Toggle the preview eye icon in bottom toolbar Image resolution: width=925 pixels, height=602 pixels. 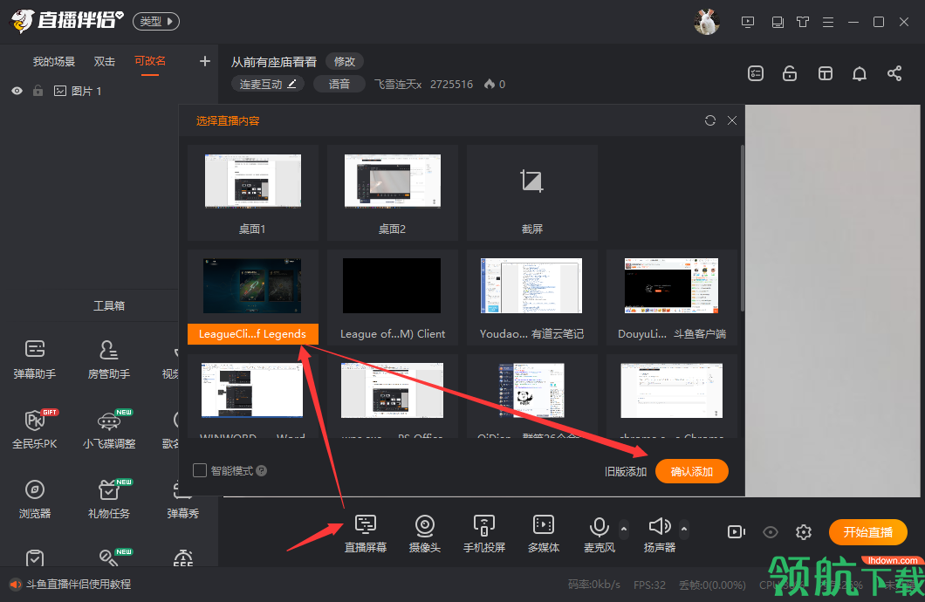770,532
